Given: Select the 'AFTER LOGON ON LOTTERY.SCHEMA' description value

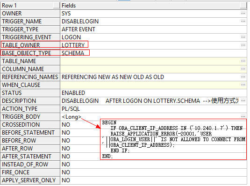Looking at the screenshot, I should [153, 101].
